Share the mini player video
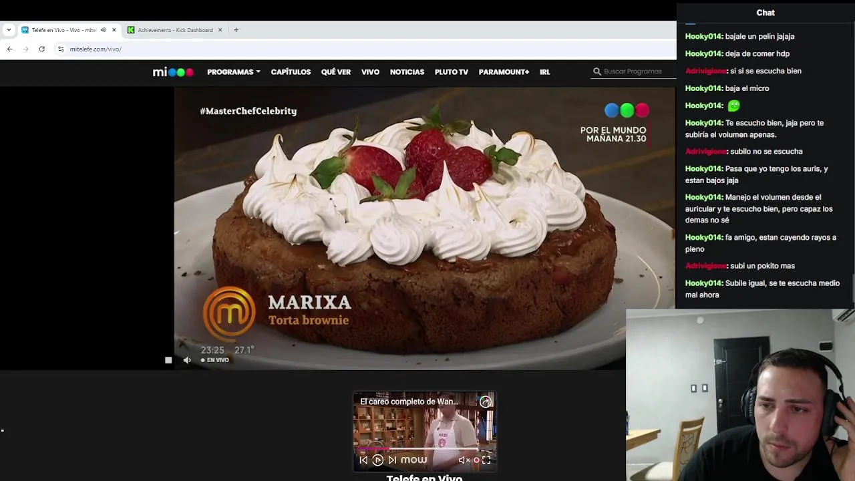This screenshot has height=481, width=855. (x=486, y=402)
